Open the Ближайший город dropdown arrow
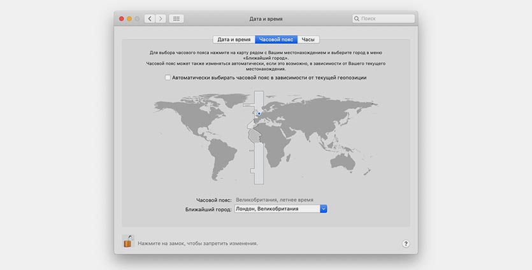532x270 pixels. (x=324, y=209)
